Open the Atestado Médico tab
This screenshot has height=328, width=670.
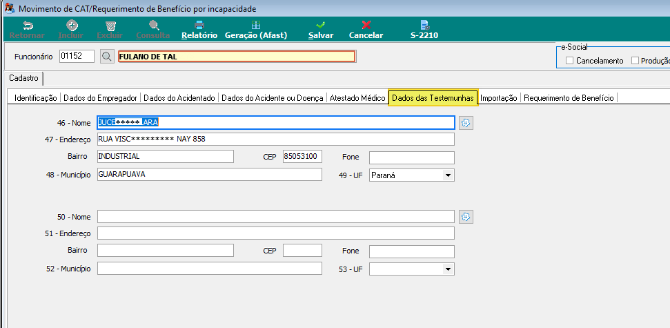coord(357,98)
